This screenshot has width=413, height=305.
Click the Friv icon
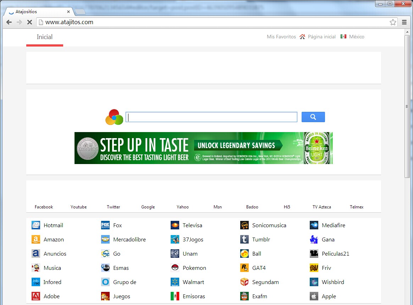coord(314,268)
